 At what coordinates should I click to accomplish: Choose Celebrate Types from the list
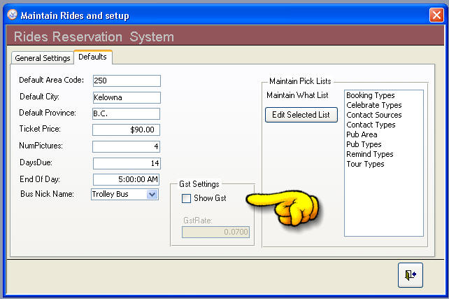[373, 105]
